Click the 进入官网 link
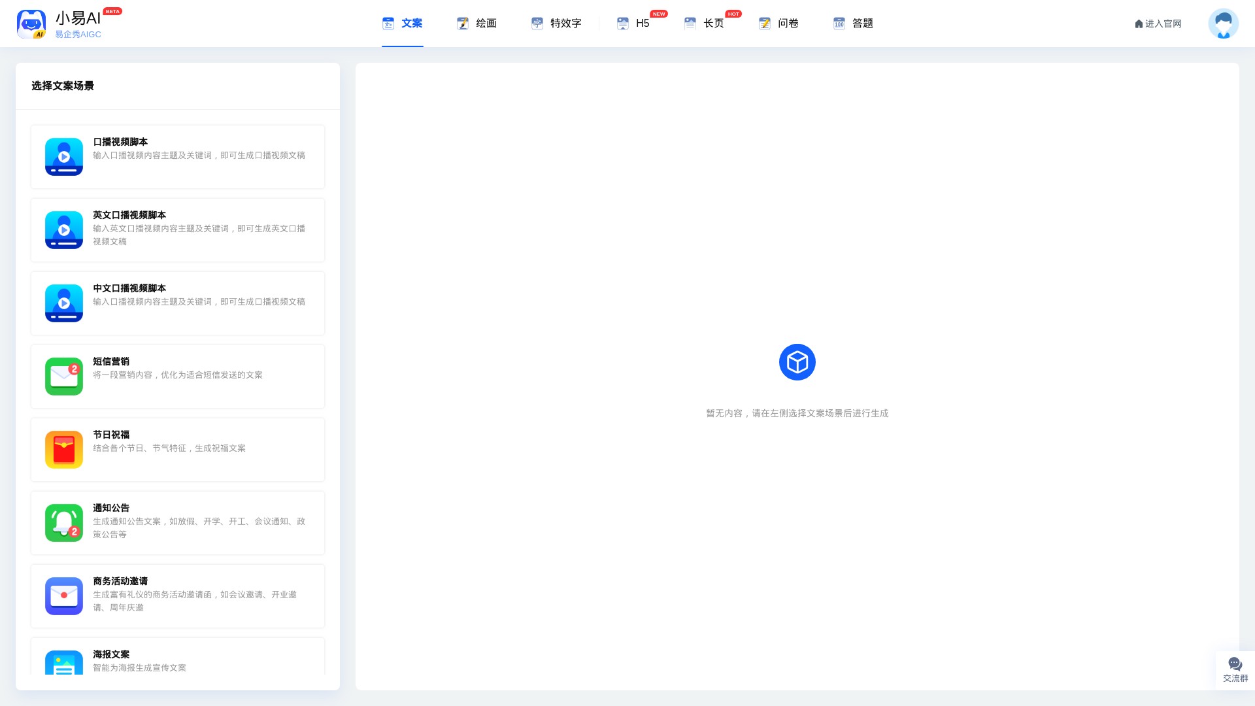The height and width of the screenshot is (706, 1255). (1158, 24)
